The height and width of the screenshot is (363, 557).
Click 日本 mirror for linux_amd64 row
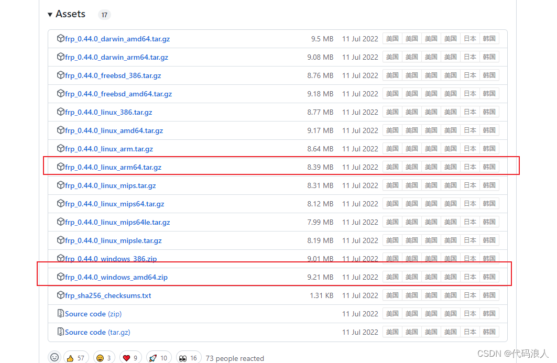click(469, 130)
